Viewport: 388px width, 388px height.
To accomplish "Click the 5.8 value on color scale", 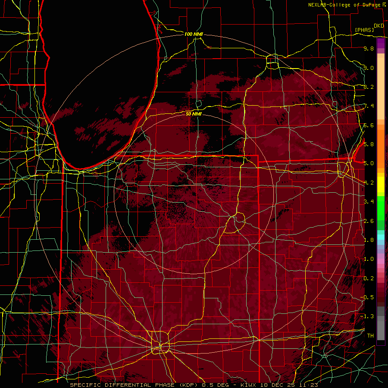I will click(369, 144).
